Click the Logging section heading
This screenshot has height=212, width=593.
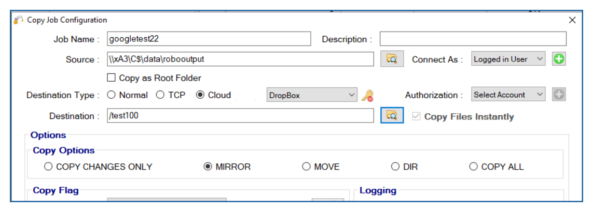(378, 190)
